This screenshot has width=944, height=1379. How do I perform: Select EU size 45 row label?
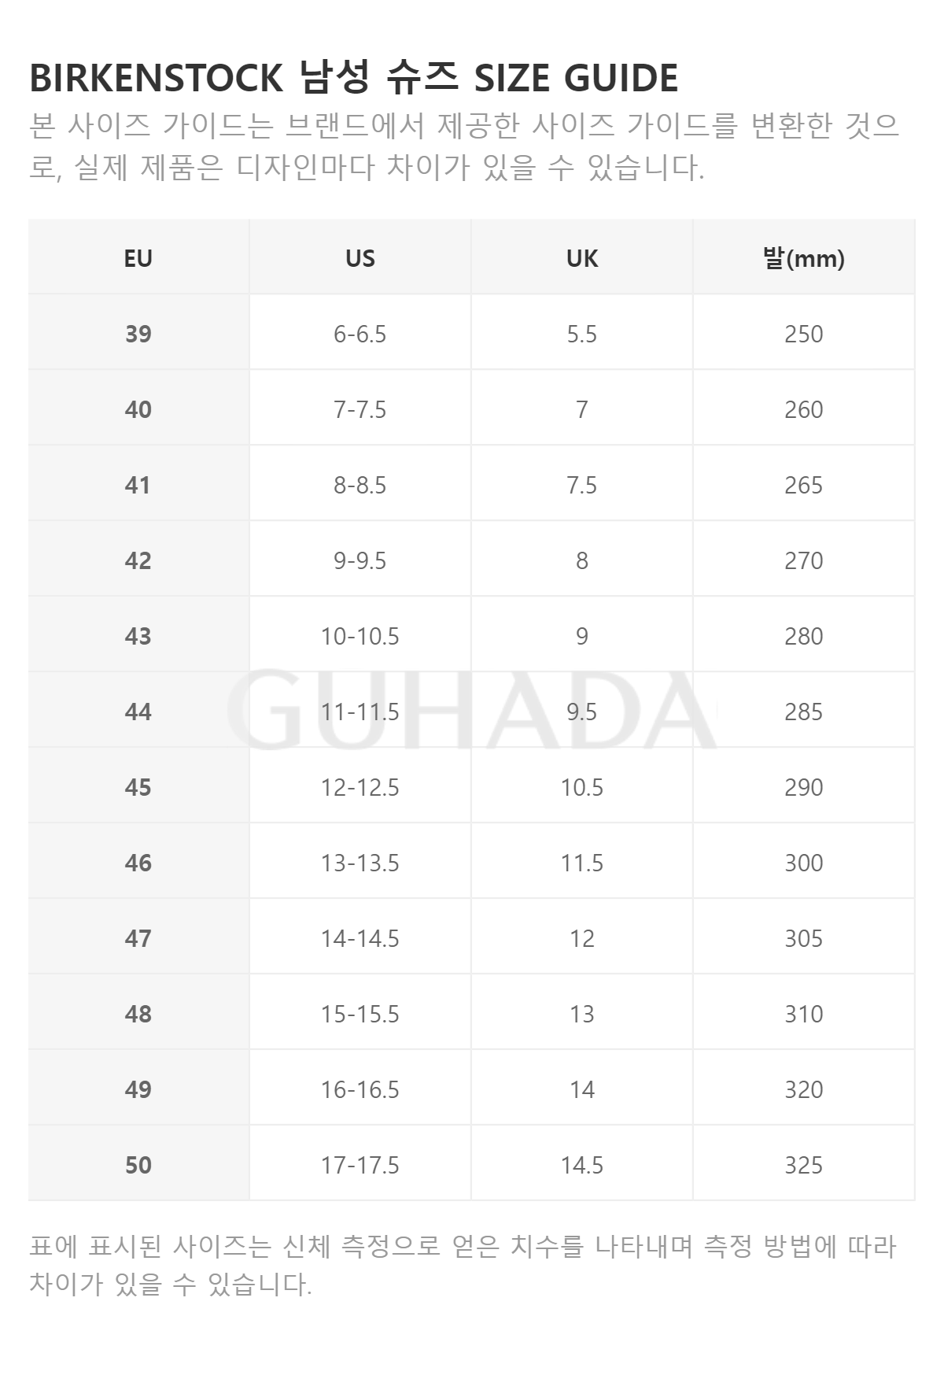[x=138, y=786]
